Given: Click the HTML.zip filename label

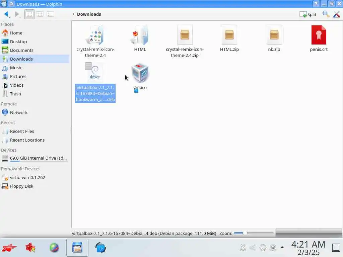Looking at the screenshot, I should point(229,50).
